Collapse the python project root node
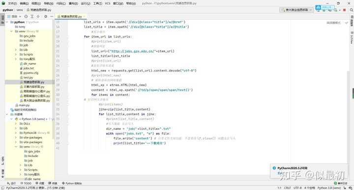The width and height of the screenshot is (354, 190). [x=7, y=22]
